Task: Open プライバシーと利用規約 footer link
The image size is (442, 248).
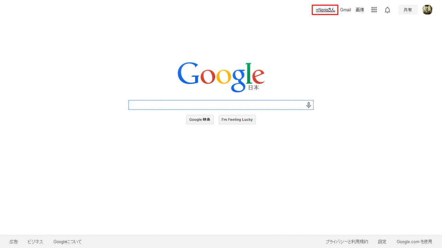Action: [347, 242]
